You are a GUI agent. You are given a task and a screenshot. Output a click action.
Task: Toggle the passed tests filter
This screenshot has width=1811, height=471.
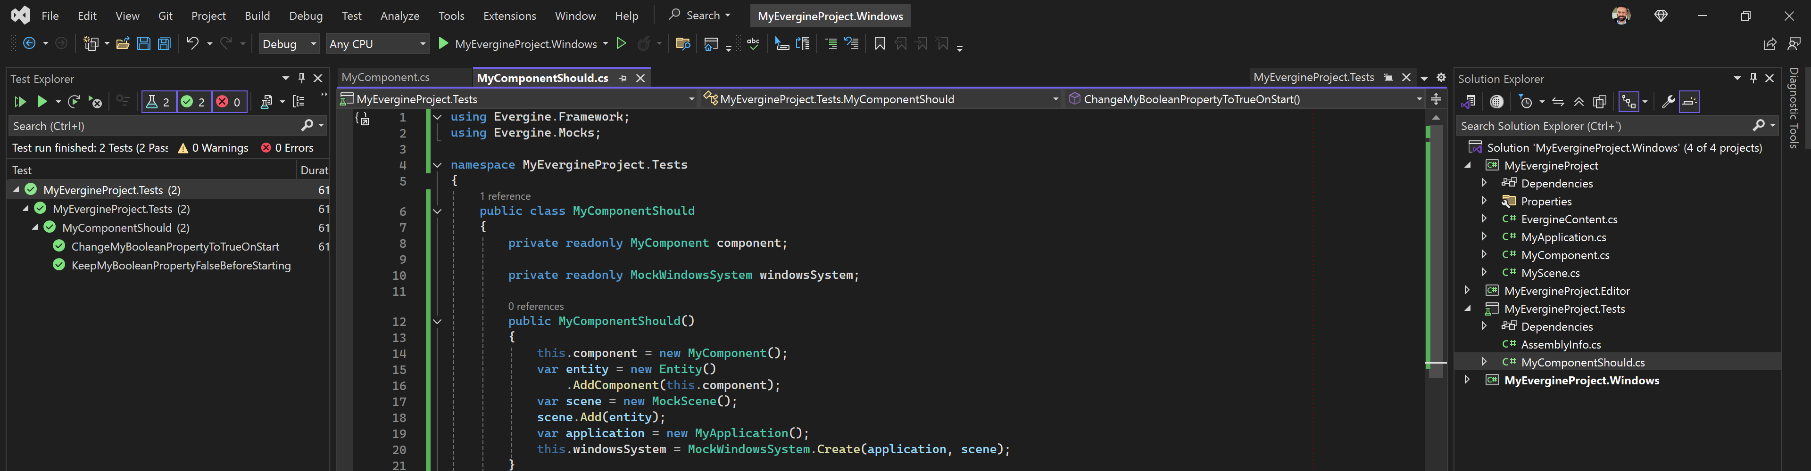pos(193,102)
